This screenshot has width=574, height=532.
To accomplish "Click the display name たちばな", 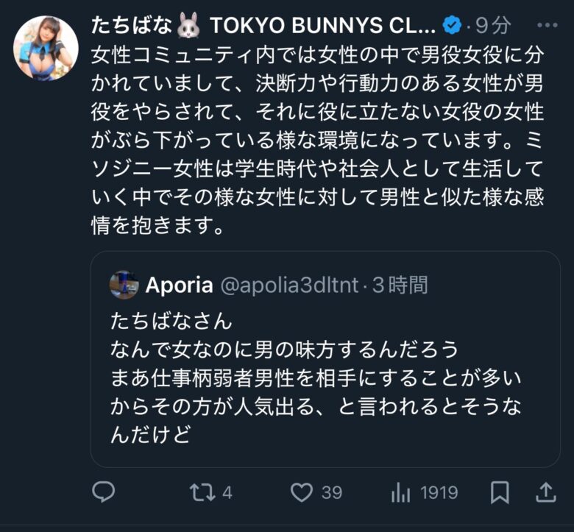I will (x=131, y=26).
